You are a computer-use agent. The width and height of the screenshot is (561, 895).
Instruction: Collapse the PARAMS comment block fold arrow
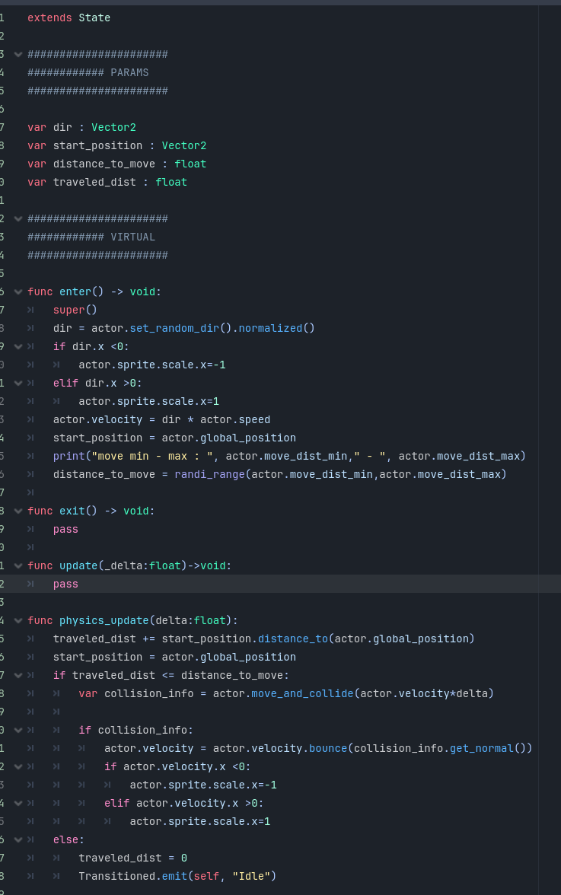[18, 54]
